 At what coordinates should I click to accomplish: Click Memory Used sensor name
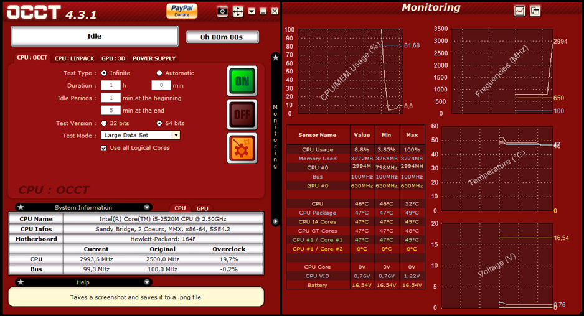point(318,159)
